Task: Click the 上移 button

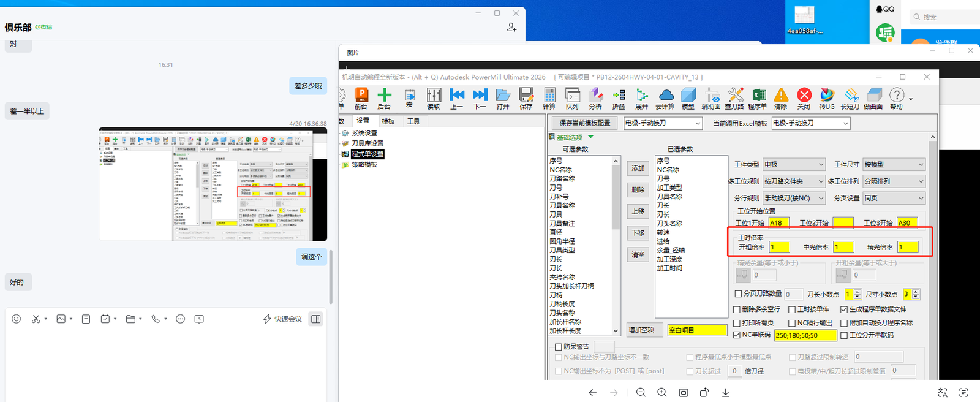Action: tap(638, 211)
